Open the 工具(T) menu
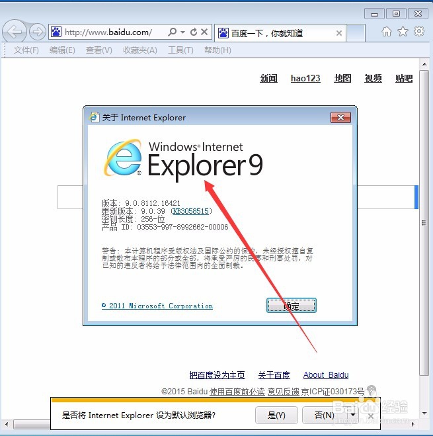 pos(180,50)
